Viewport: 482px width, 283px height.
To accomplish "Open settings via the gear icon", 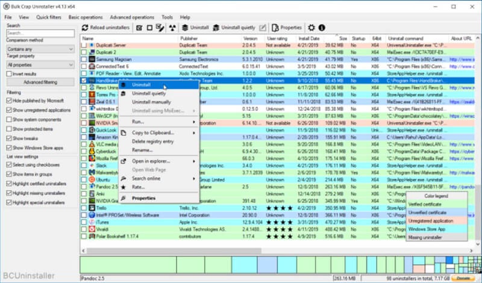I will pyautogui.click(x=311, y=28).
